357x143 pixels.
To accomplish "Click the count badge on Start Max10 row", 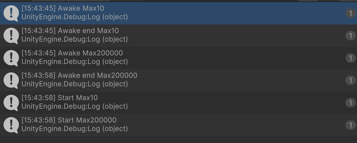I will (x=350, y=103).
